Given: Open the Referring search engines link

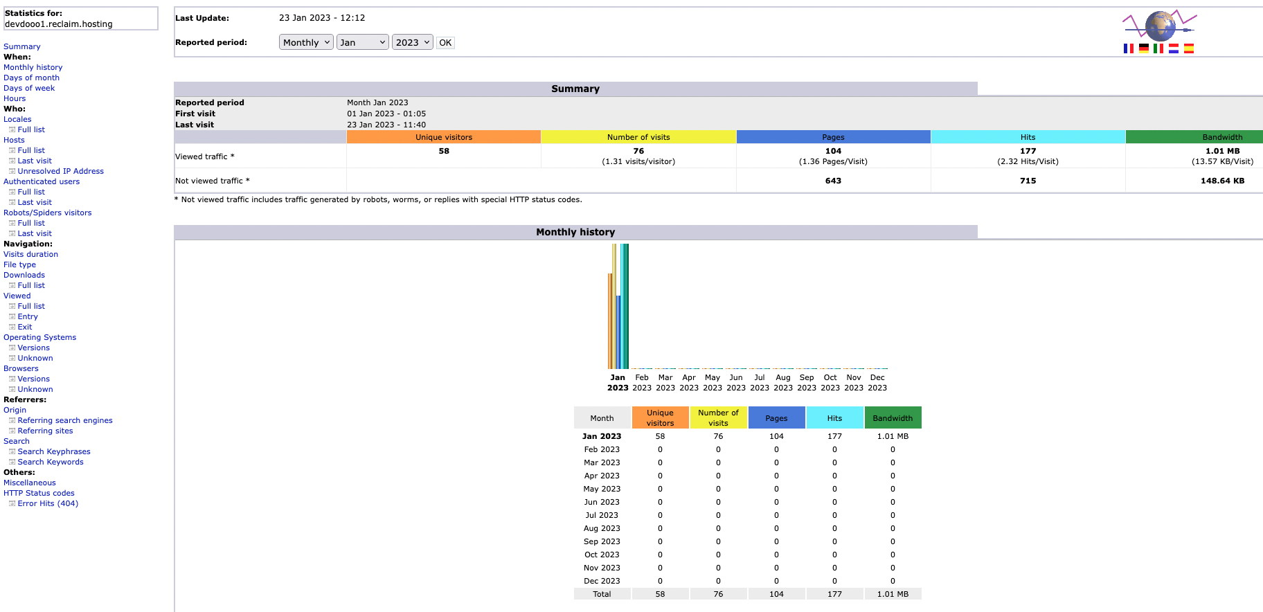Looking at the screenshot, I should [x=65, y=420].
